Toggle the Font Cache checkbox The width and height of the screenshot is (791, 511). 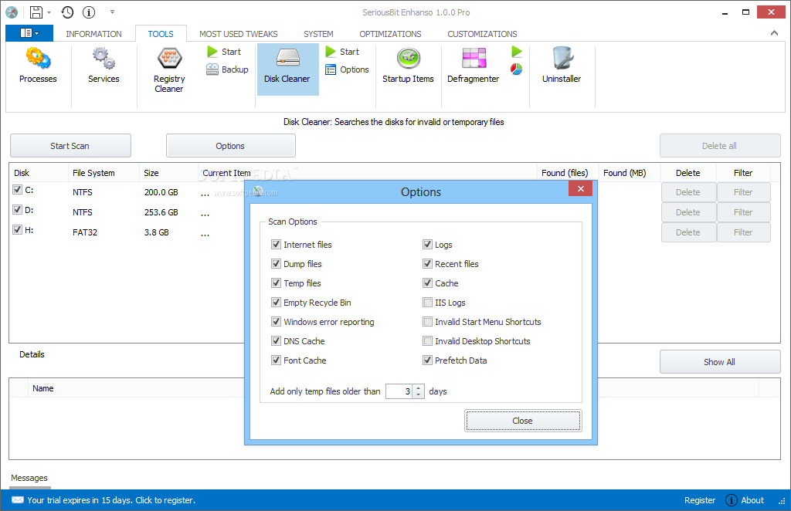pos(276,360)
